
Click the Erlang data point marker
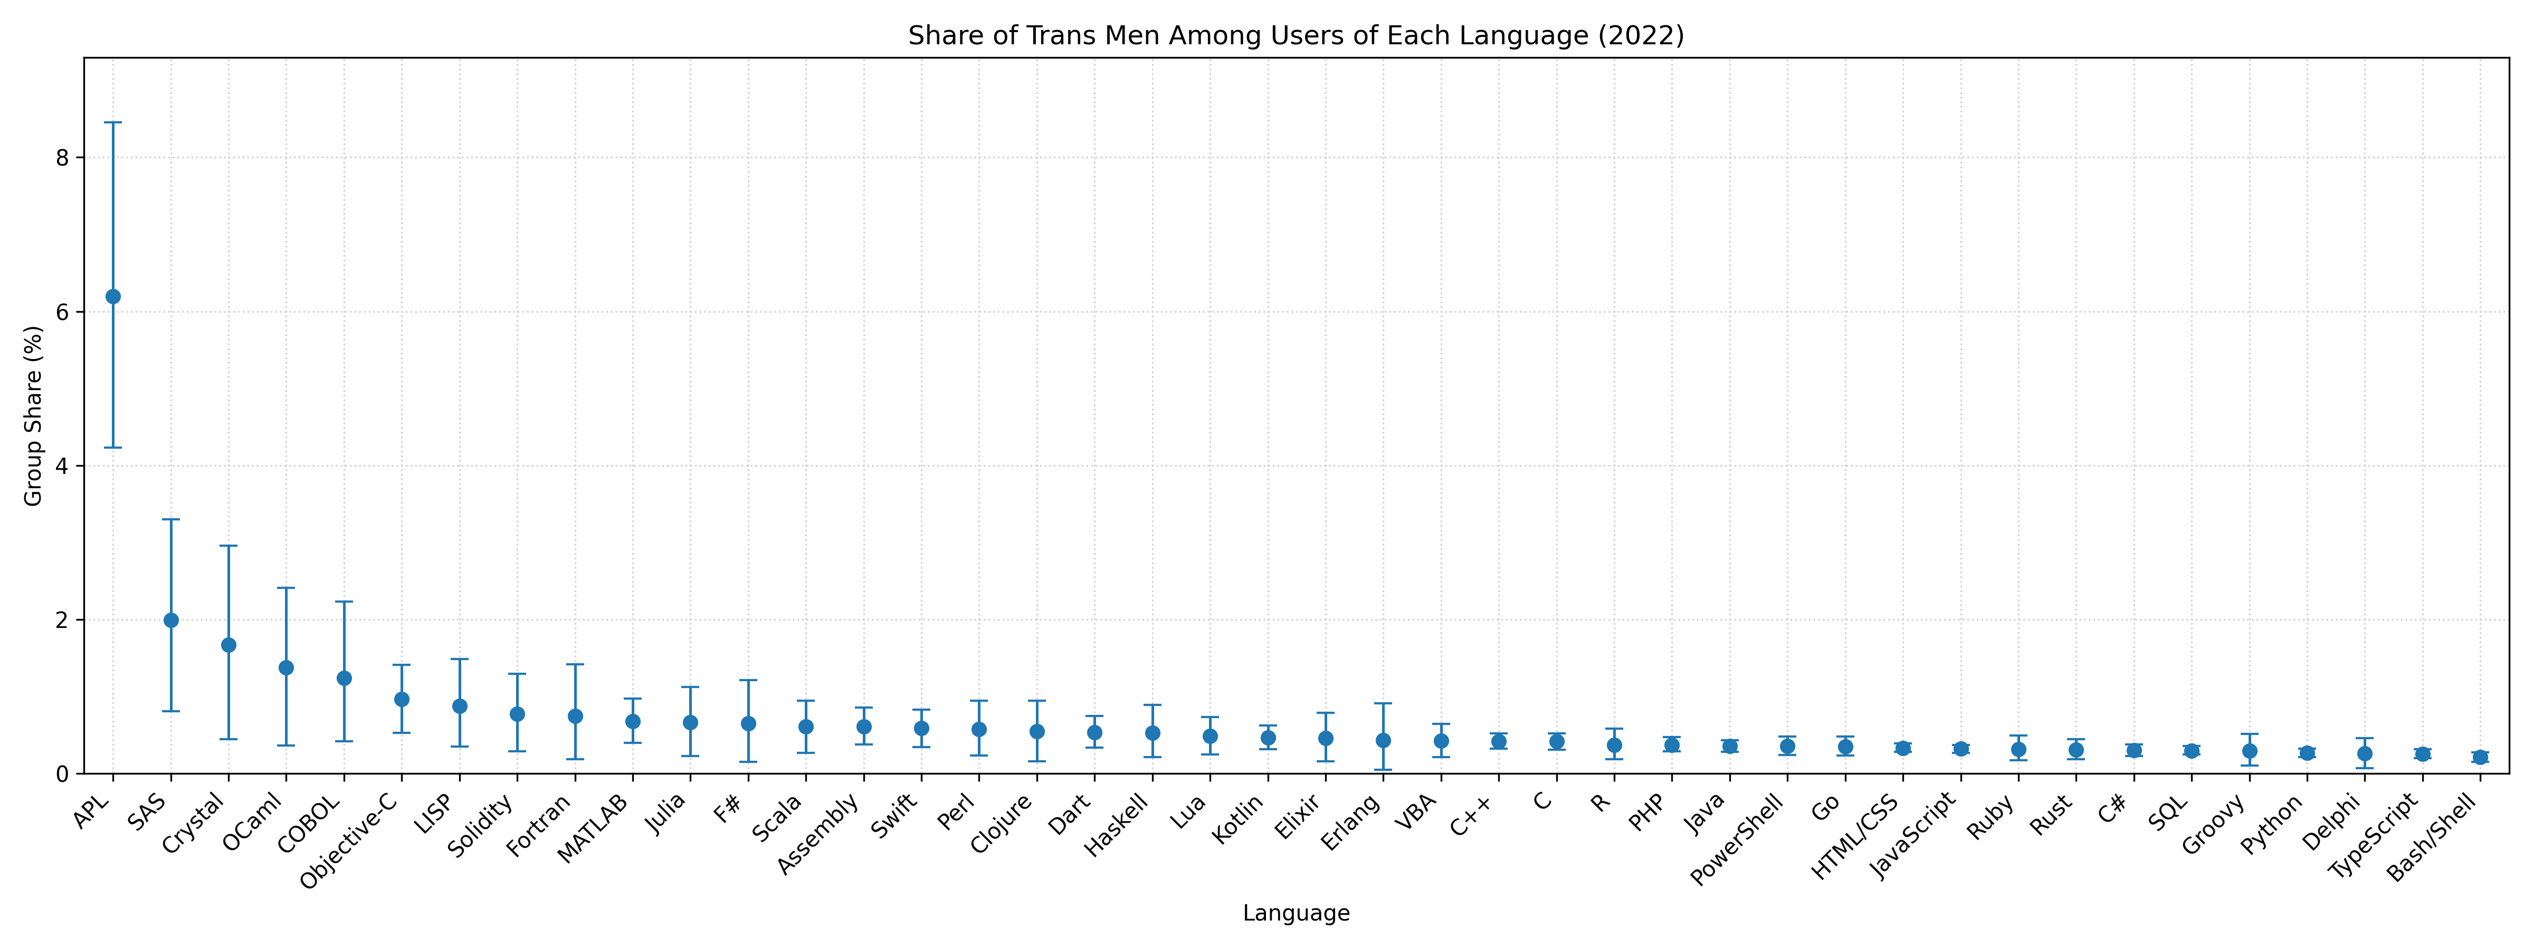(1384, 741)
